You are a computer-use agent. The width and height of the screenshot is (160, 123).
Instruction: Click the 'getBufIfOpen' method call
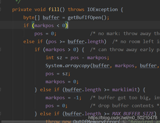[84, 18]
